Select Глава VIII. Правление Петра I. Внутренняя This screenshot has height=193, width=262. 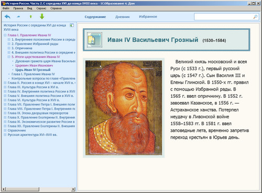tap(41, 109)
